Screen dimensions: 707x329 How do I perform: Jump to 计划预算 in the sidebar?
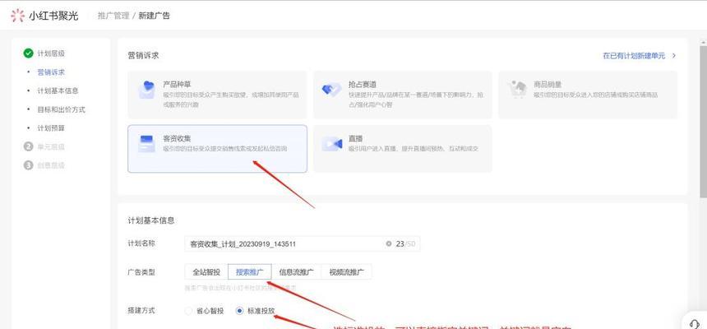51,128
